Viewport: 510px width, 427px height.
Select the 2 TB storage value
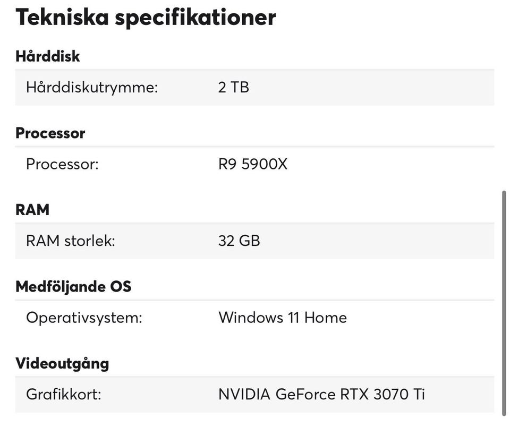(x=233, y=87)
